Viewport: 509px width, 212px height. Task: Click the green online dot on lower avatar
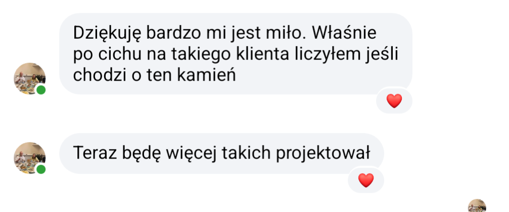[40, 169]
